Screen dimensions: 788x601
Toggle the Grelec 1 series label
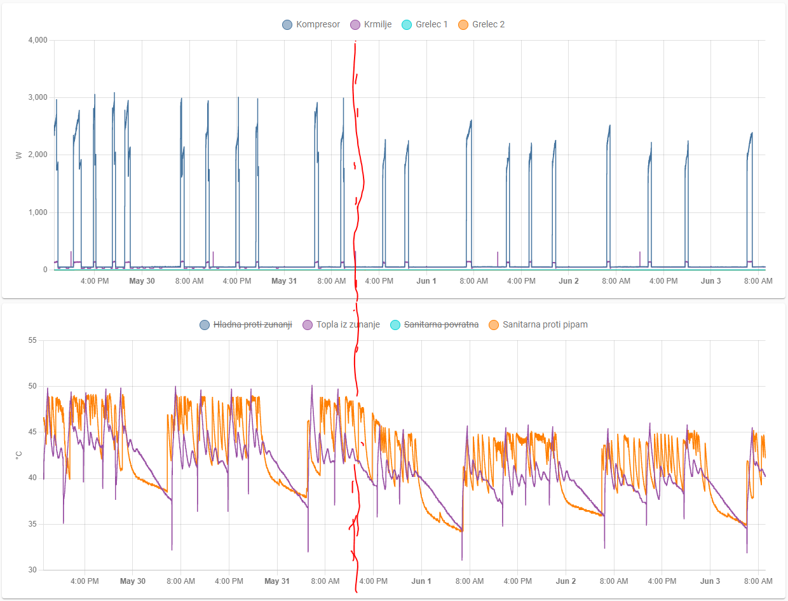coord(431,25)
